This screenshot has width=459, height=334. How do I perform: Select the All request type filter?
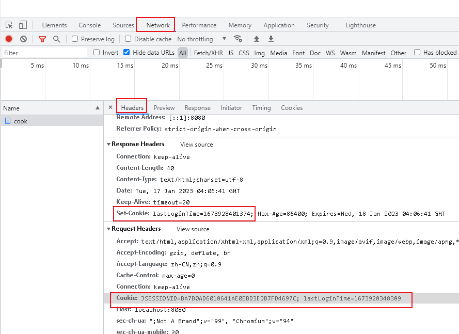click(183, 53)
